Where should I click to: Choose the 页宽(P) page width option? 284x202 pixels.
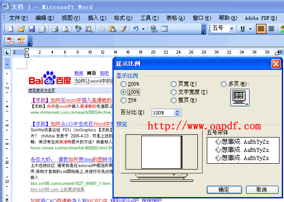[x=173, y=84]
